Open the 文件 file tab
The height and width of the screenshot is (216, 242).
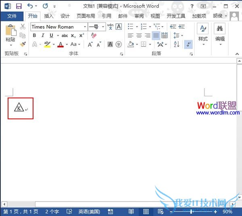pyautogui.click(x=12, y=16)
